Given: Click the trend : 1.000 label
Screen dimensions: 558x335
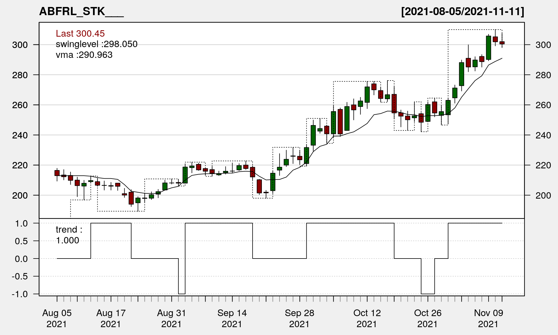Looking at the screenshot, I should 69,235.
